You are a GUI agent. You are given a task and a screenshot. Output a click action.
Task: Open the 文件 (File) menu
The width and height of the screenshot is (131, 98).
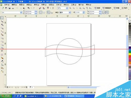click(x=7, y=5)
